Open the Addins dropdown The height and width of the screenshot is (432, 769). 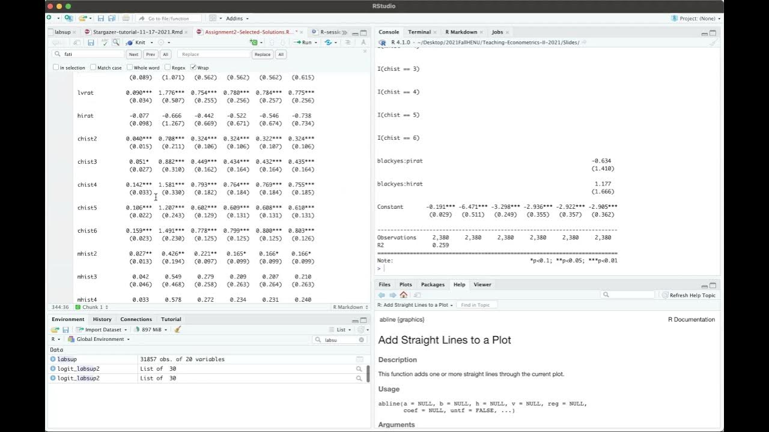pyautogui.click(x=237, y=19)
